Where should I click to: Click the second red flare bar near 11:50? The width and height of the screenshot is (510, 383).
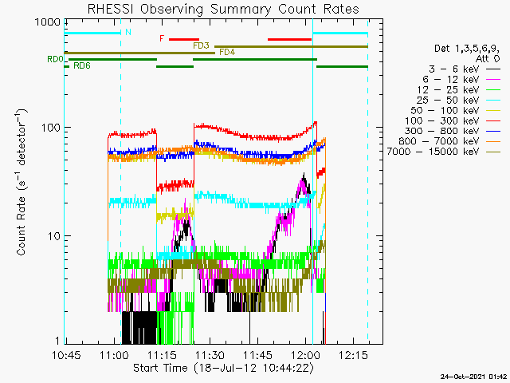click(x=289, y=39)
